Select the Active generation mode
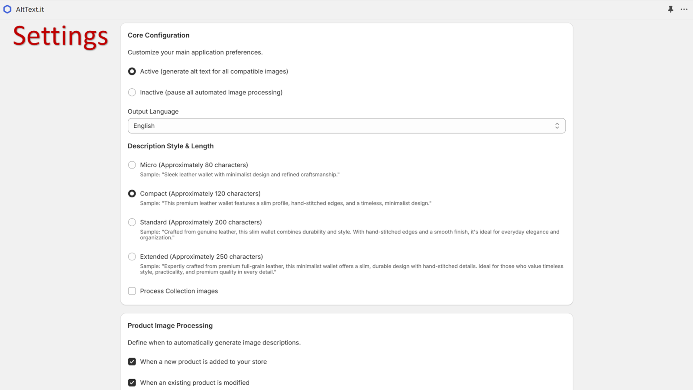Screen dimensions: 693x390 (x=132, y=71)
